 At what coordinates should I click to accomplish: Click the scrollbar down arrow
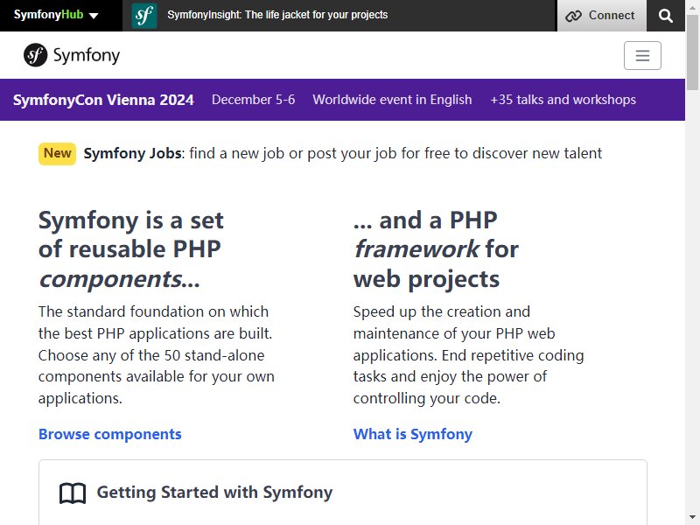[x=692, y=518]
